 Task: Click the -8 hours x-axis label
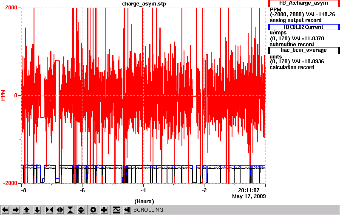[23, 190]
